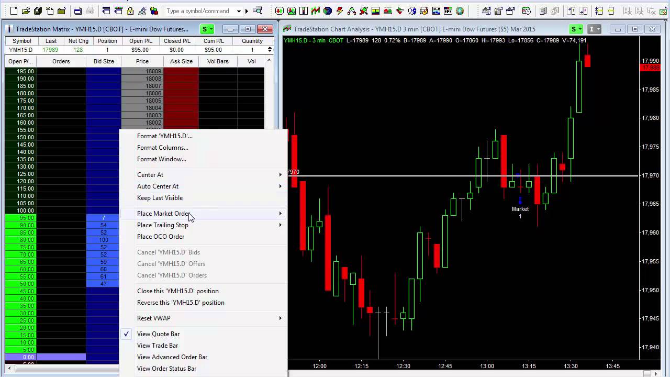Image resolution: width=670 pixels, height=377 pixels.
Task: Click the Market 1 order marker on chart
Action: 520,209
